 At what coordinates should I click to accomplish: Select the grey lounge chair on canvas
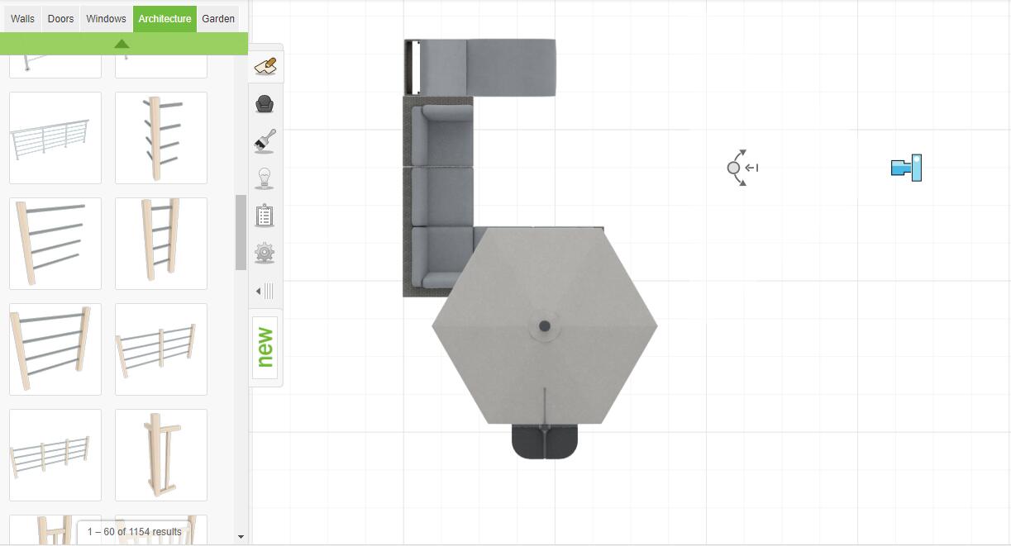click(480, 67)
